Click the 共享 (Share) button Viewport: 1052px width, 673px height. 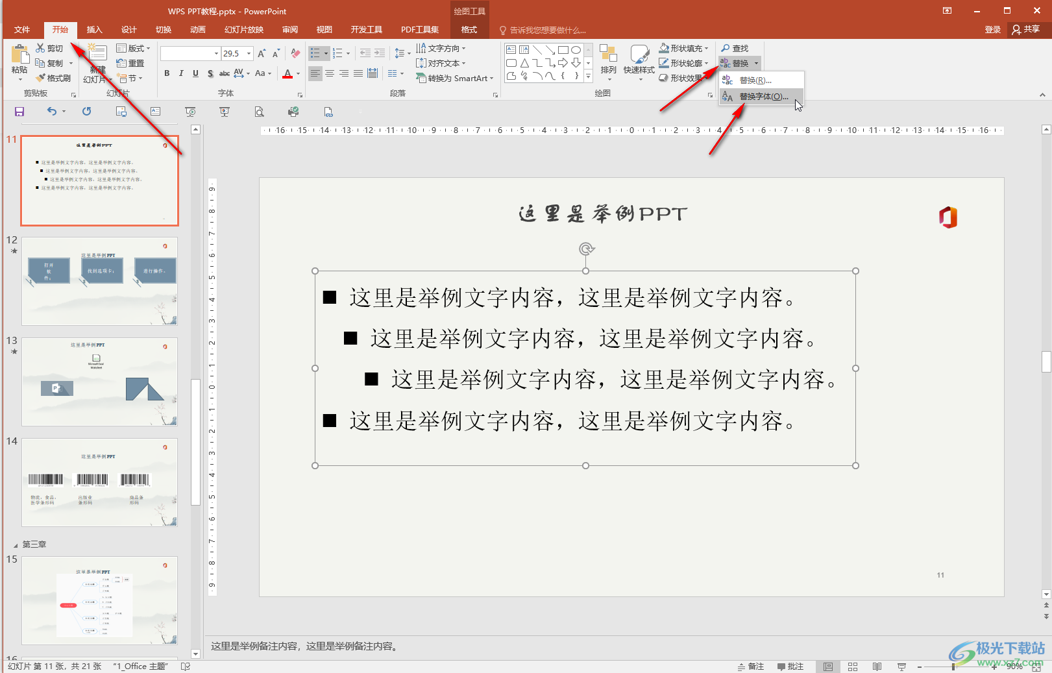tap(1026, 29)
